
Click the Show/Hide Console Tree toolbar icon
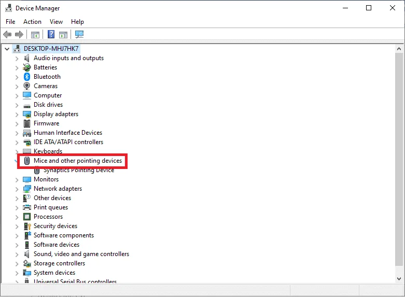click(x=35, y=35)
